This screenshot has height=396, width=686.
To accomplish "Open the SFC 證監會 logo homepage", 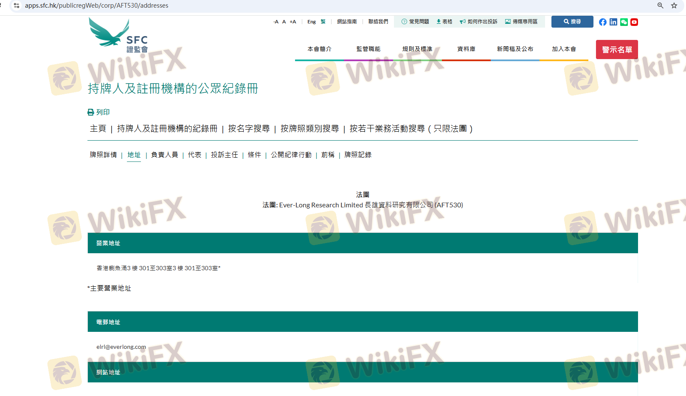I will [118, 35].
